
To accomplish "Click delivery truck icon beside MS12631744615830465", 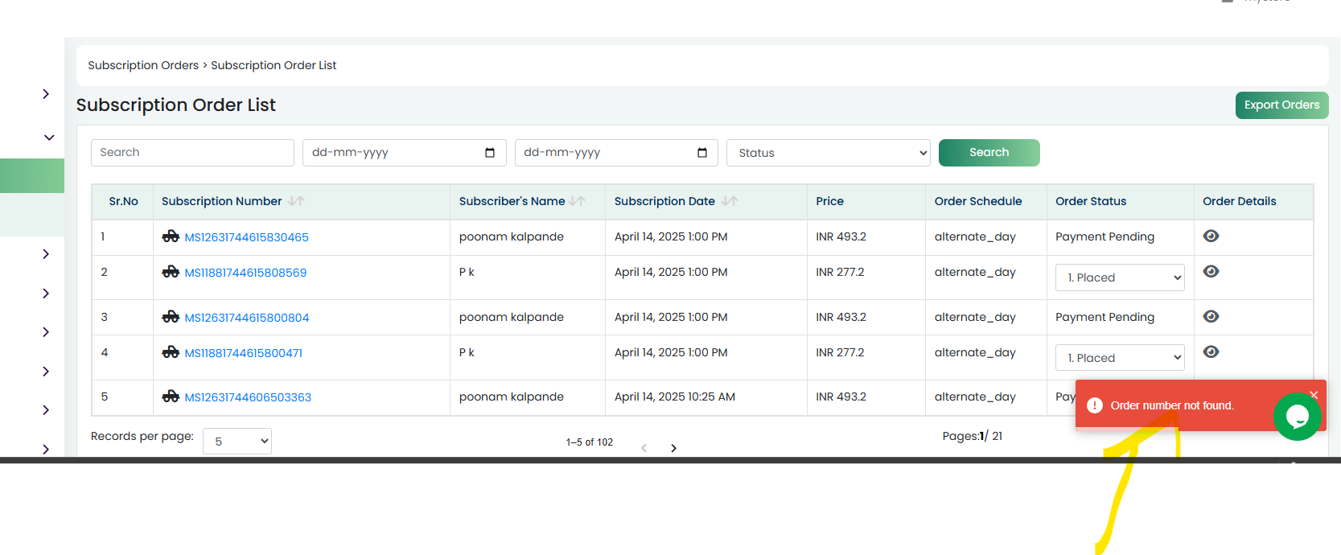I will [x=171, y=236].
